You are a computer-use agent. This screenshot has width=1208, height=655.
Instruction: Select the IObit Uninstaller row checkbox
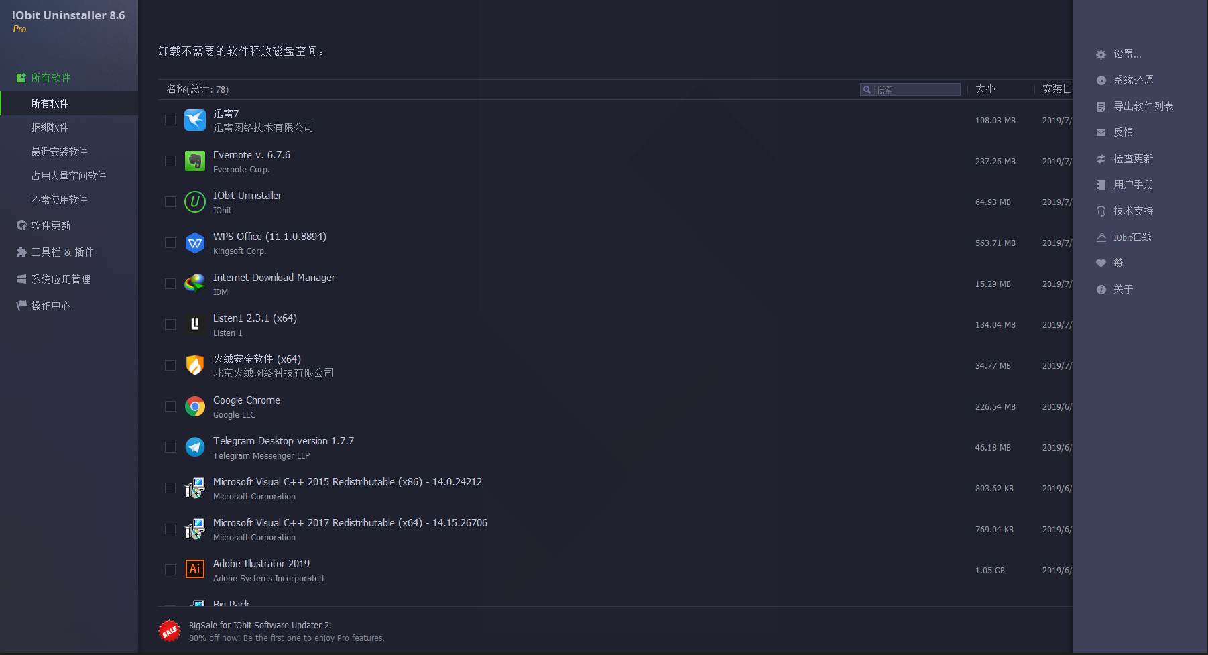point(170,202)
